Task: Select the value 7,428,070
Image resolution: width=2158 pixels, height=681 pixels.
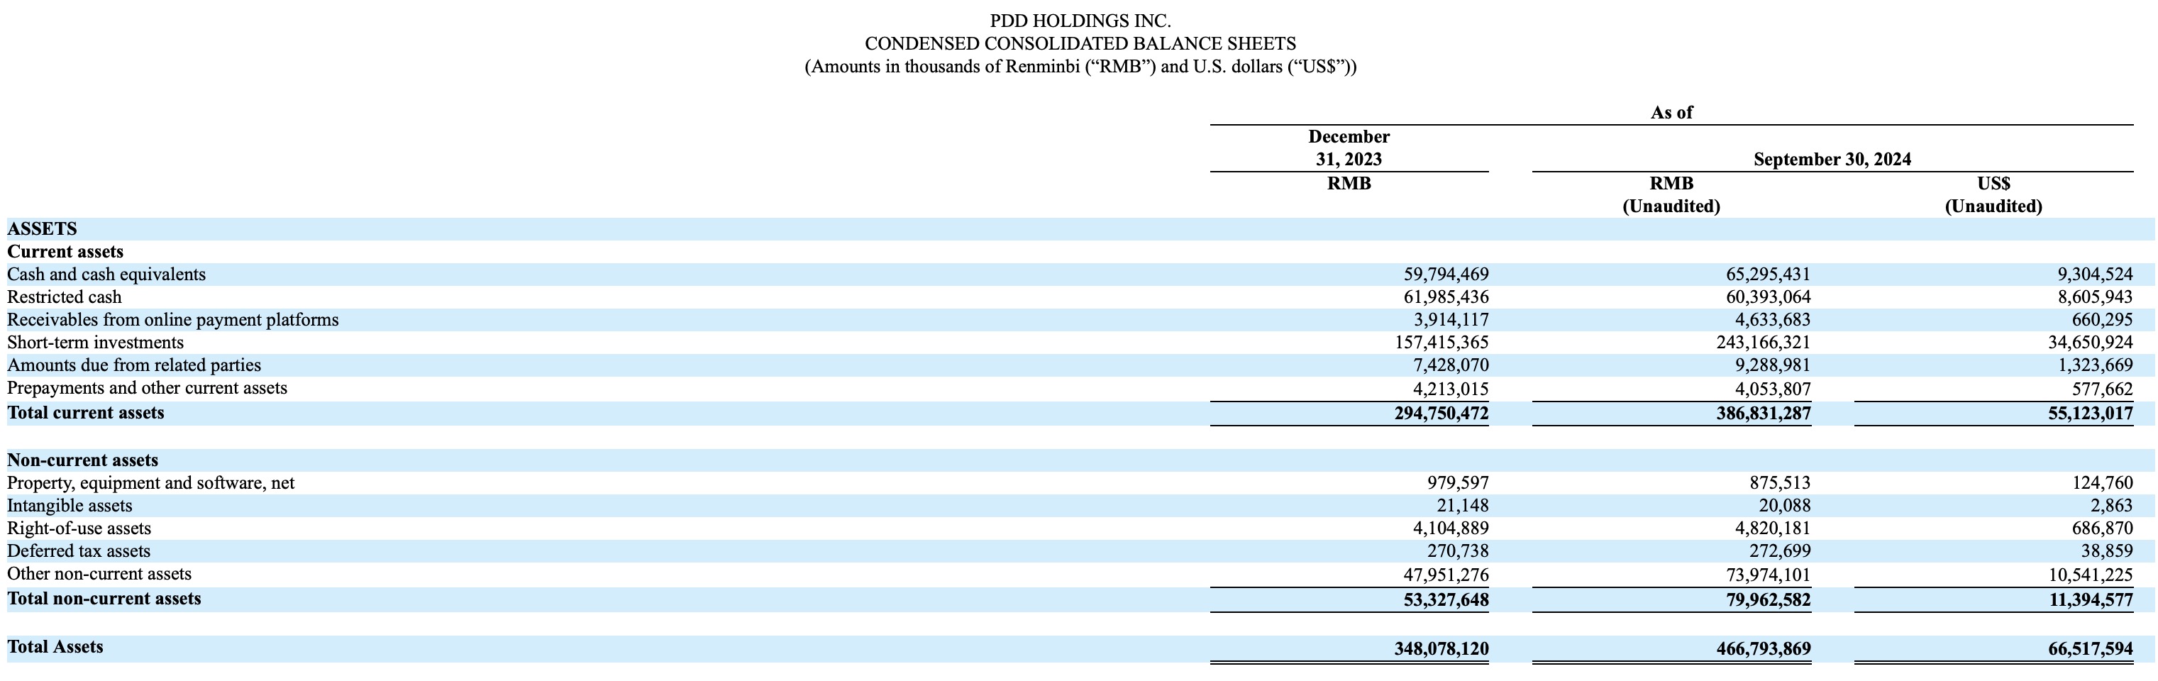Action: point(1451,365)
